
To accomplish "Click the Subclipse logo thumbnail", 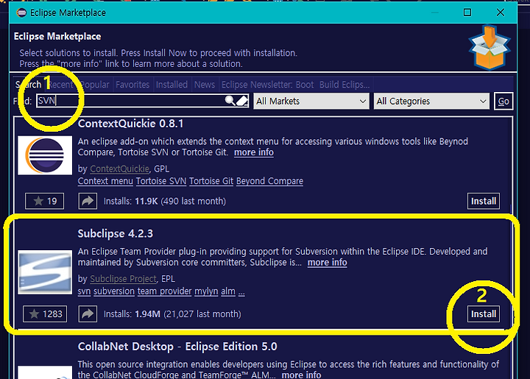I will point(45,272).
